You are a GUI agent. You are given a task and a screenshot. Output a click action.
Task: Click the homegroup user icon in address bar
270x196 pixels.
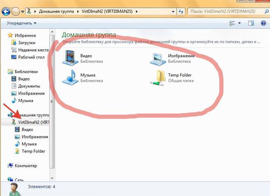click(29, 12)
